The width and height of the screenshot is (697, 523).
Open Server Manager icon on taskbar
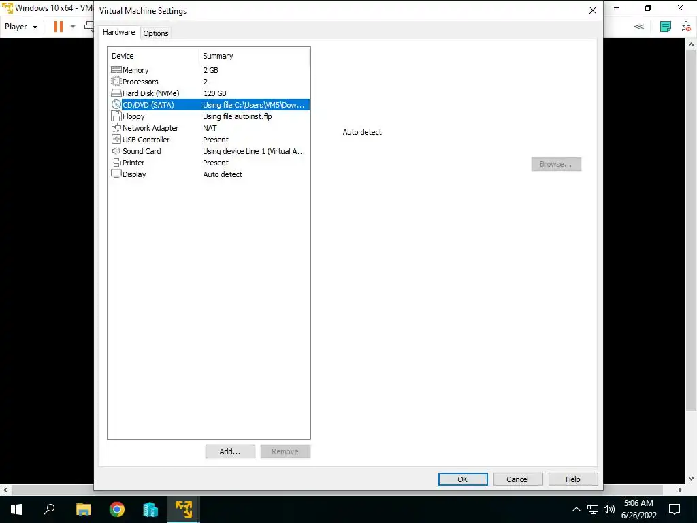[150, 509]
